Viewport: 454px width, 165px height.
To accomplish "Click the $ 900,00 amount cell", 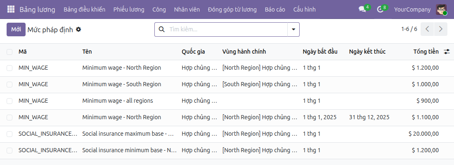I will [428, 101].
